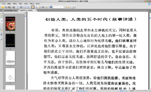Click the email/send toolbar icon
151x92 pixels.
click(17, 7)
